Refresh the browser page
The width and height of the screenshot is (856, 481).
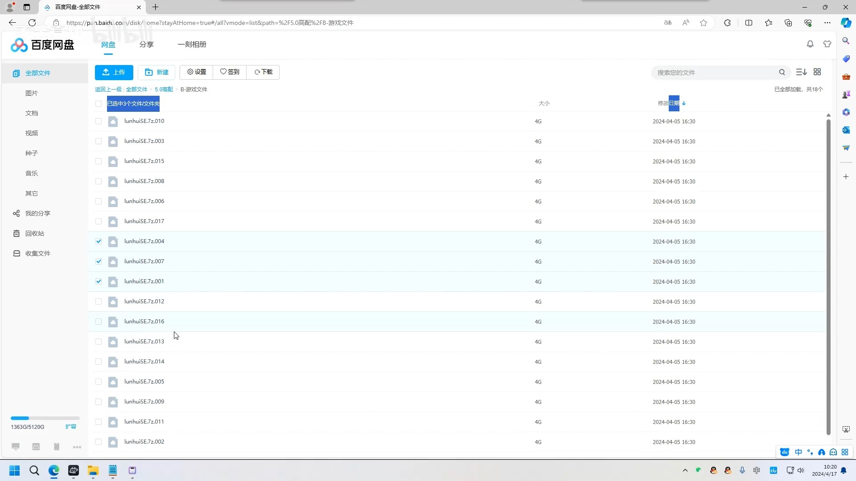(32, 23)
